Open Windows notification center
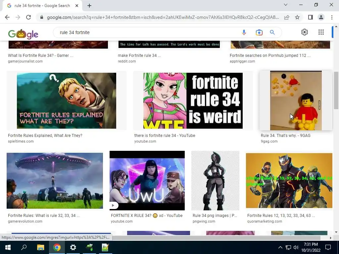339x254 pixels. coord(328,247)
